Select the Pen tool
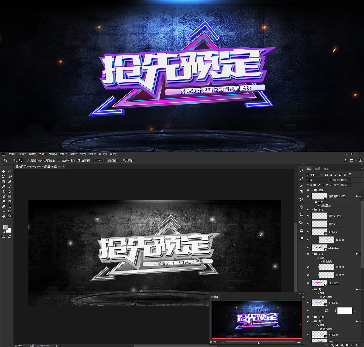Screen dimensions: 364x347 4,206
